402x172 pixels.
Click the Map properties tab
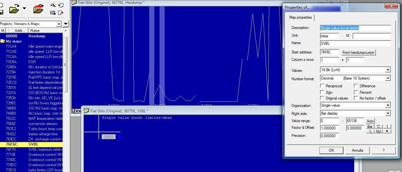[x=300, y=17]
